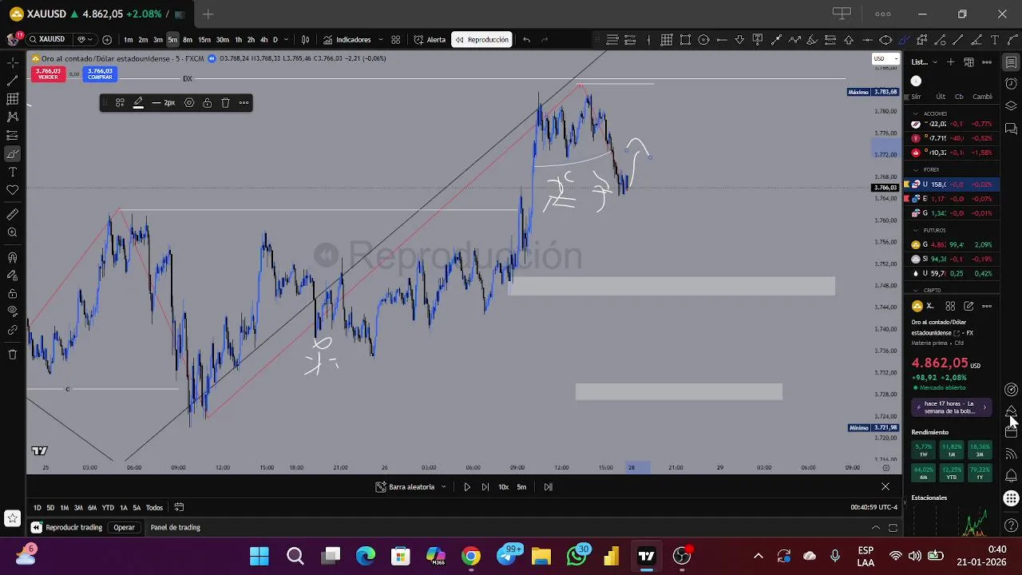The height and width of the screenshot is (575, 1022).
Task: Click the redo arrow in top toolbar
Action: point(545,39)
